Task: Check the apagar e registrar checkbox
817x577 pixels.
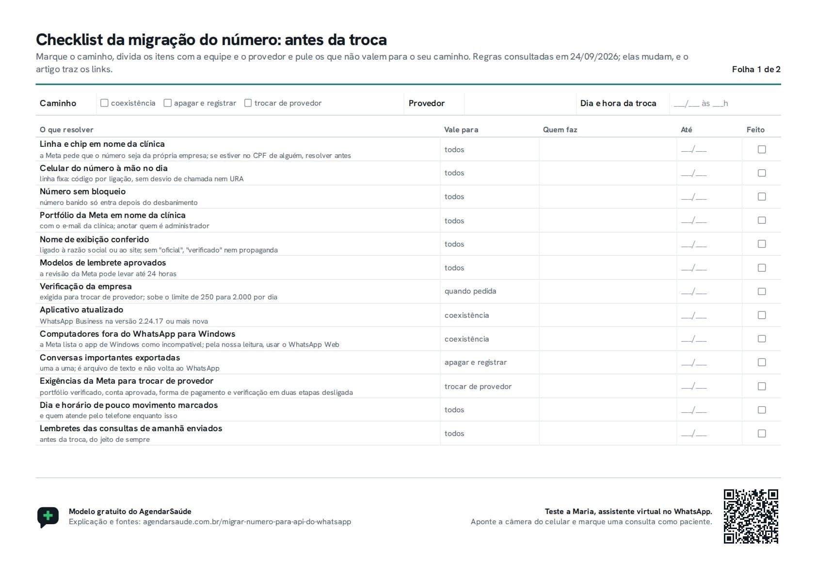Action: click(168, 103)
